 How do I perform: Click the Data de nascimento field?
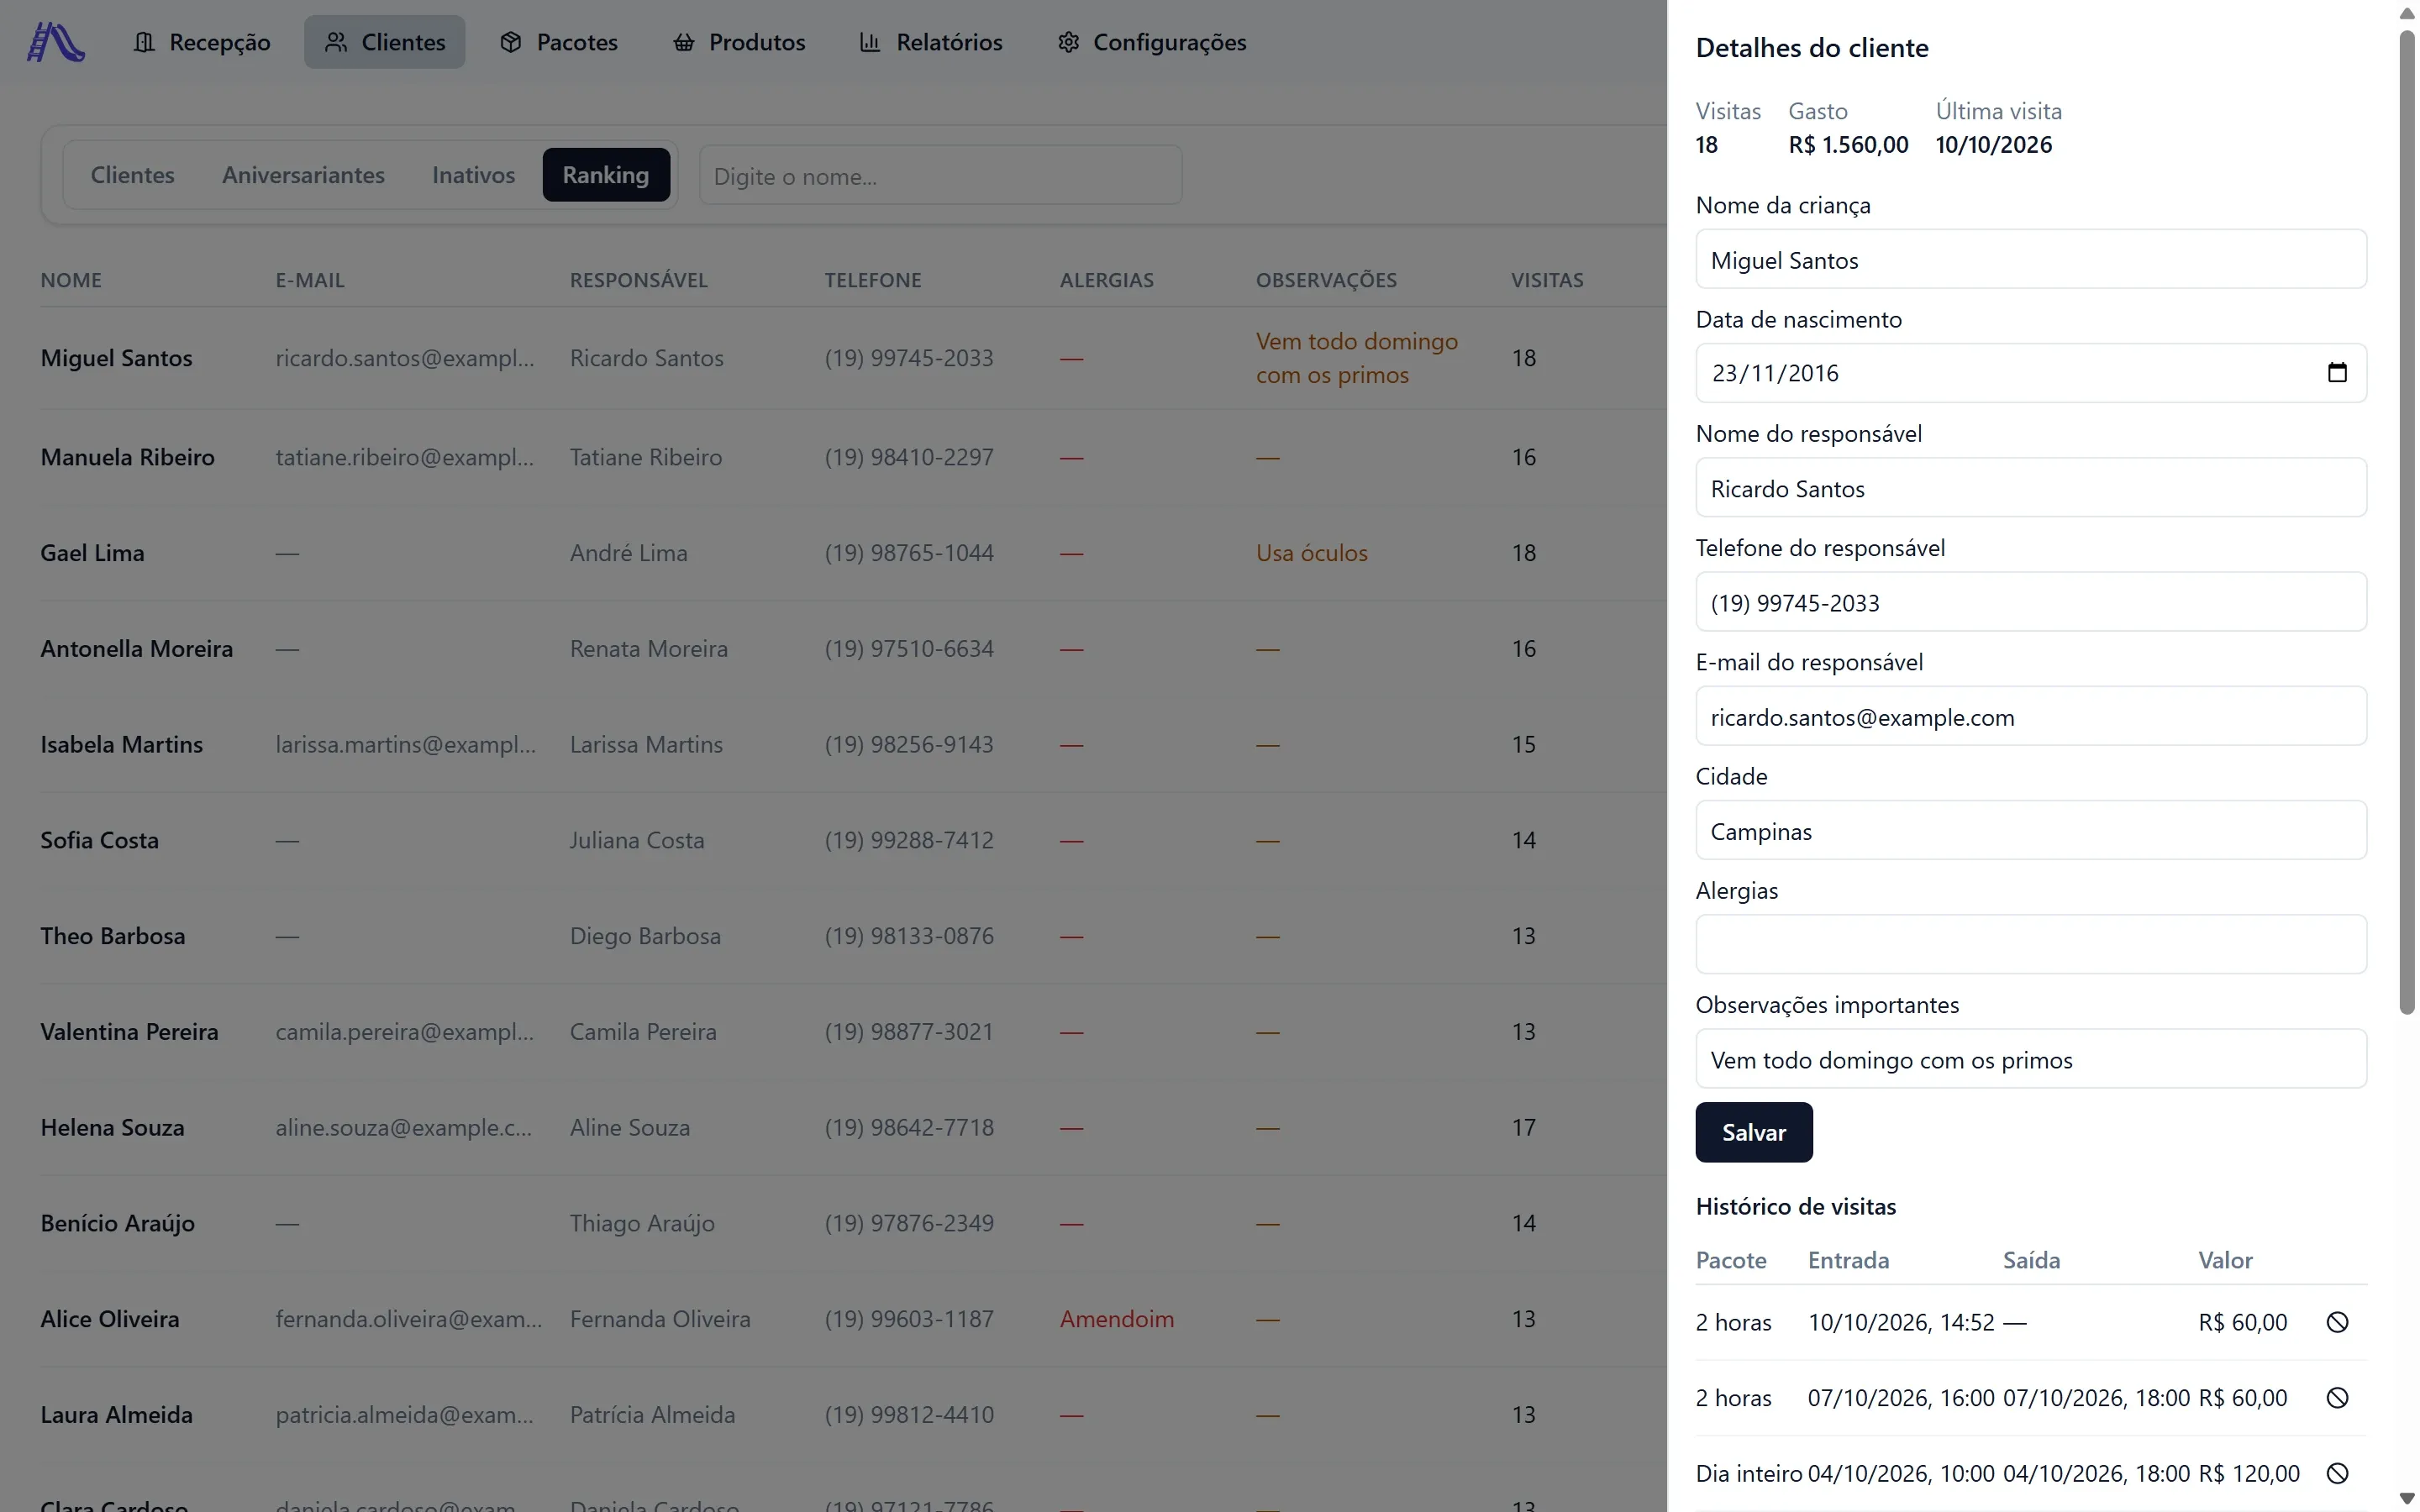(x=2031, y=373)
